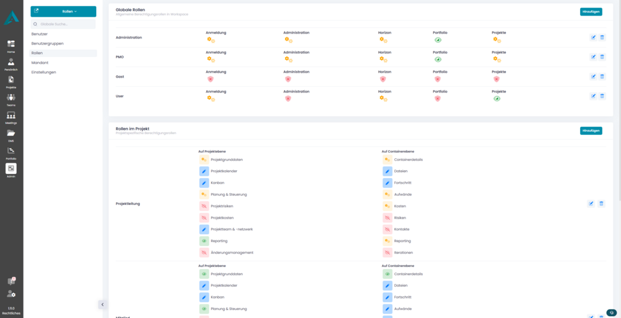
Task: Open the Mandant menu entry
Action: click(x=40, y=63)
